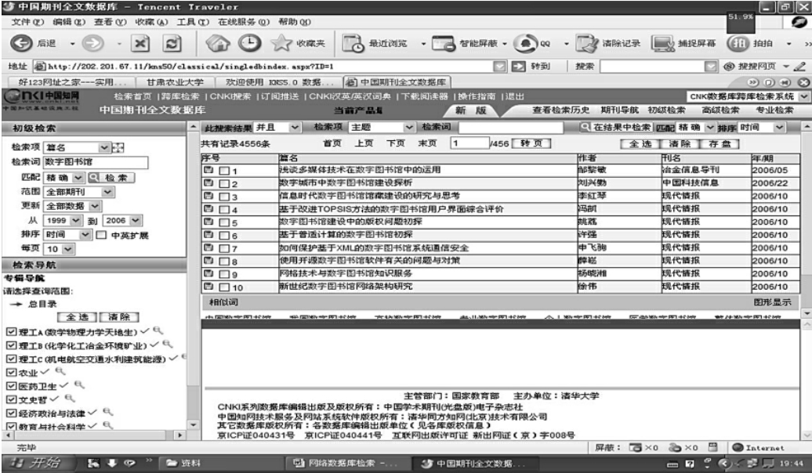812x473 pixels.
Task: Click the save icon of result row 1
Action: click(x=208, y=170)
